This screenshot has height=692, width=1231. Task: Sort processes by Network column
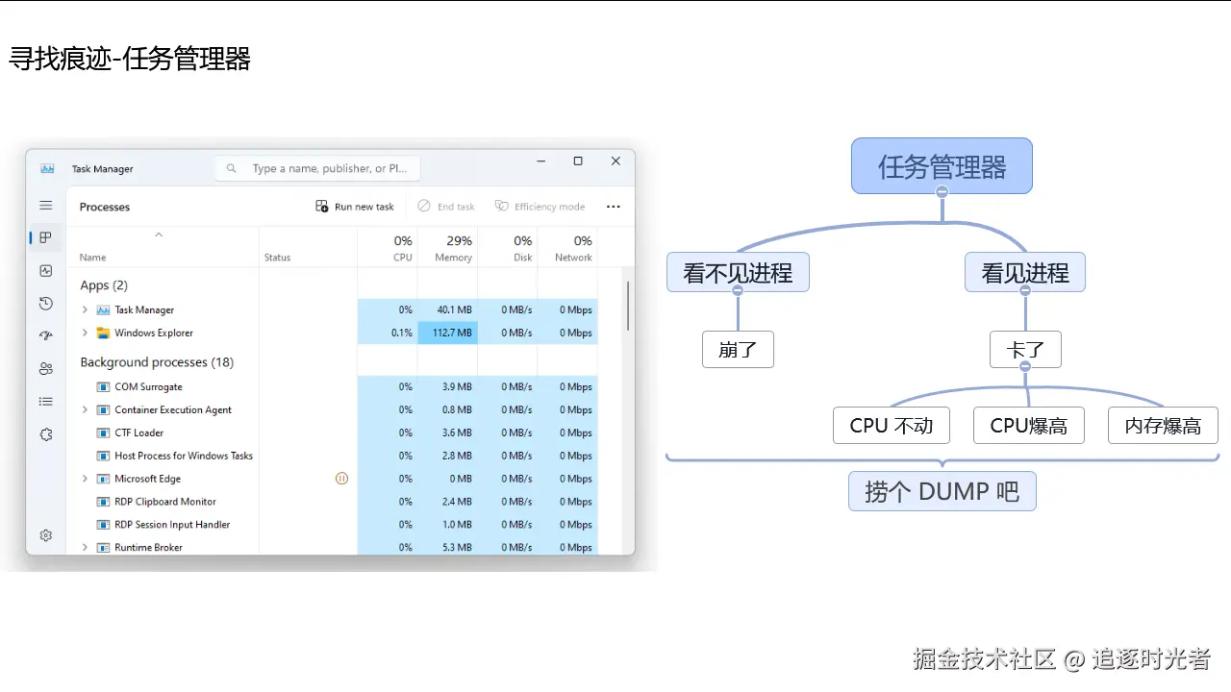(568, 248)
